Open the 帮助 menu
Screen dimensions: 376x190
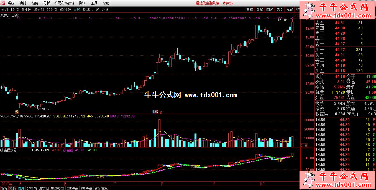click(106, 3)
